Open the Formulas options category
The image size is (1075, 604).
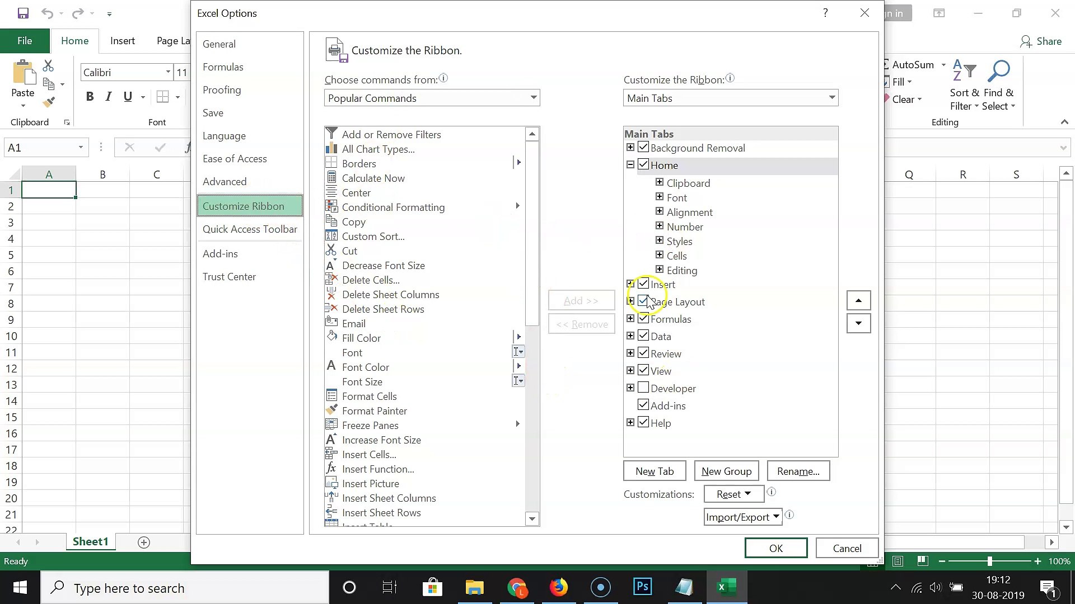click(250, 67)
